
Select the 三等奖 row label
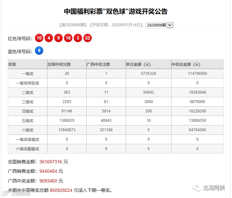(x=27, y=102)
